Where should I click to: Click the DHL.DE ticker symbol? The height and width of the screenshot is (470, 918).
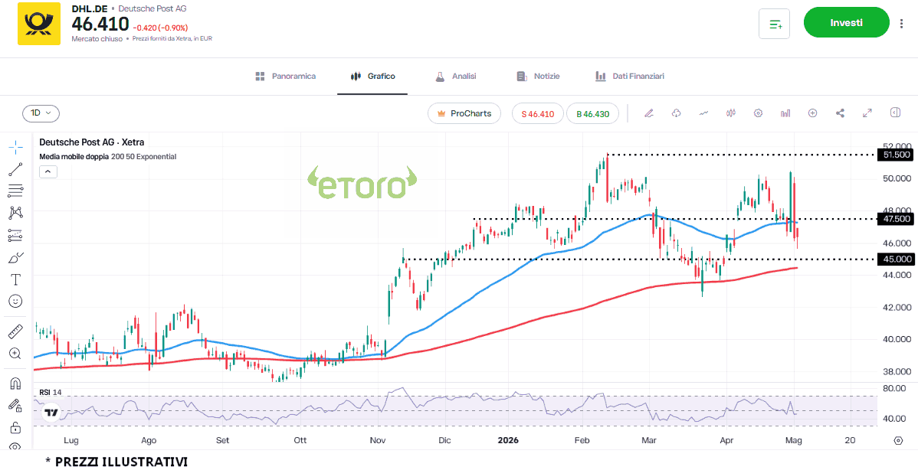89,8
